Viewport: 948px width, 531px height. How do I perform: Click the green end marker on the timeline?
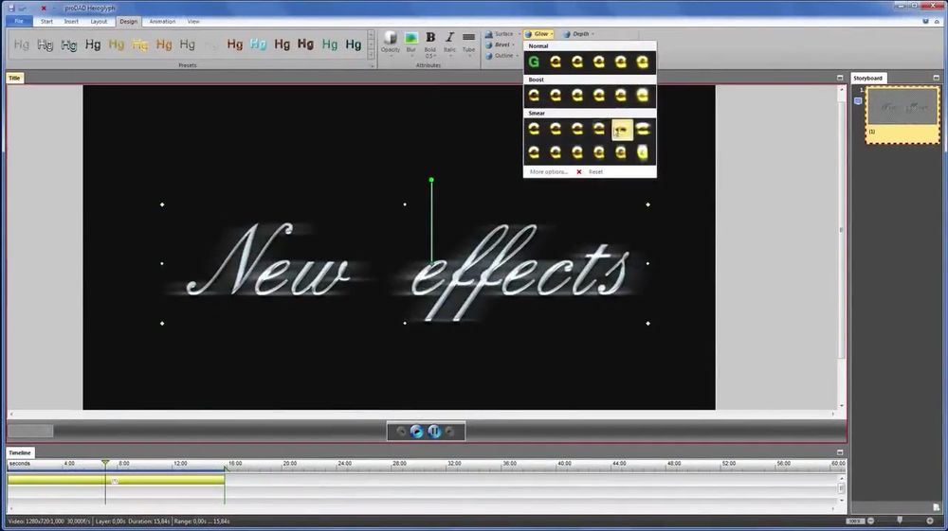point(225,468)
